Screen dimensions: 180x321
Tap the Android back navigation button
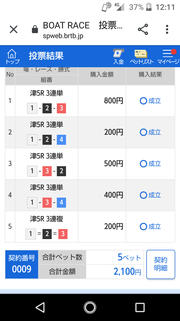[40, 307]
